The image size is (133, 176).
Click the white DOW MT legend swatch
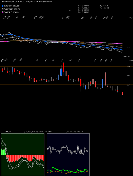pos(3,9)
